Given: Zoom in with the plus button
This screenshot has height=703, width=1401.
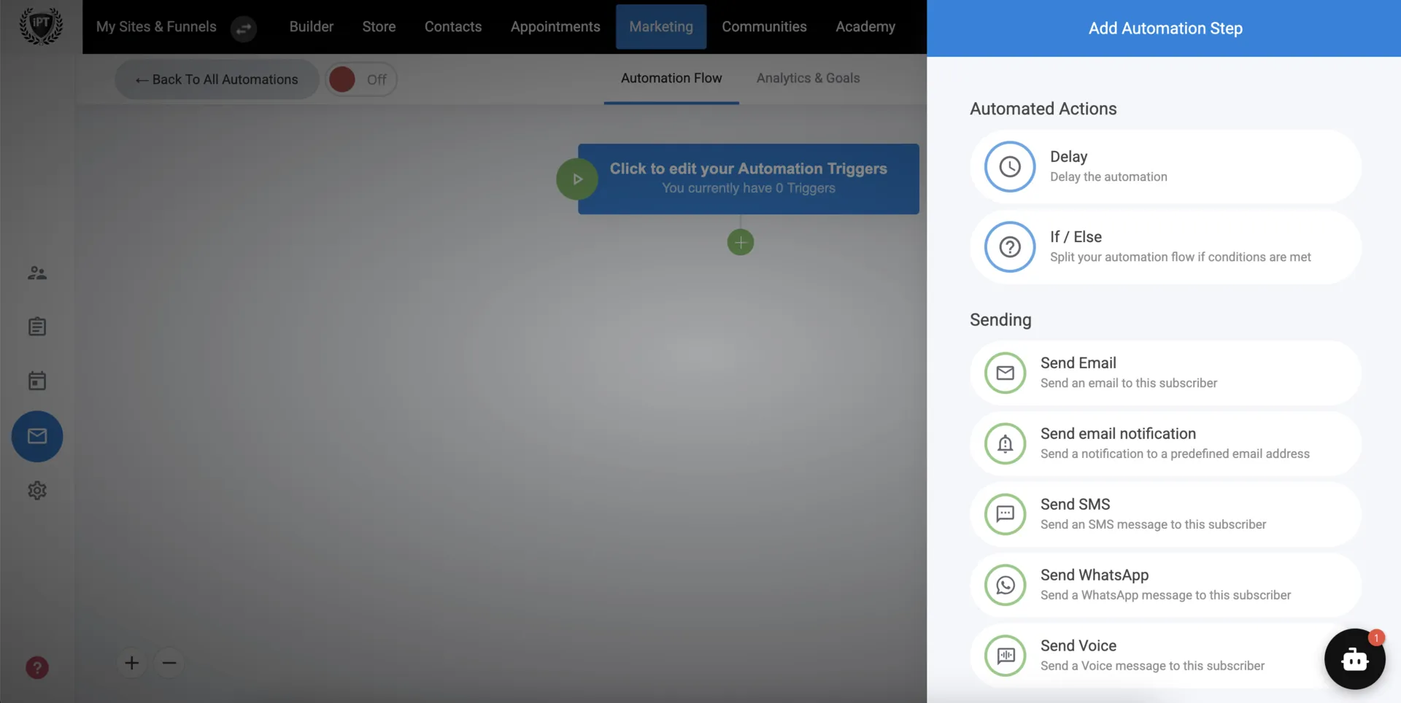Looking at the screenshot, I should tap(131, 663).
